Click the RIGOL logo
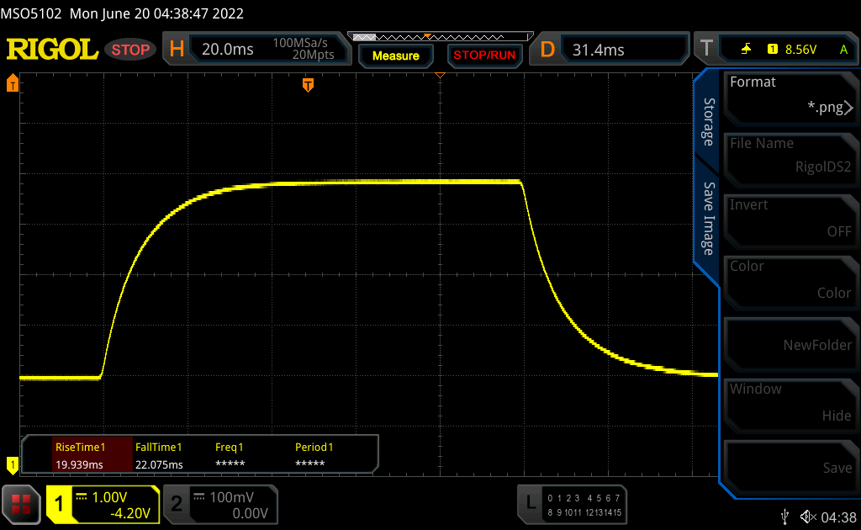This screenshot has width=861, height=530. [x=52, y=50]
